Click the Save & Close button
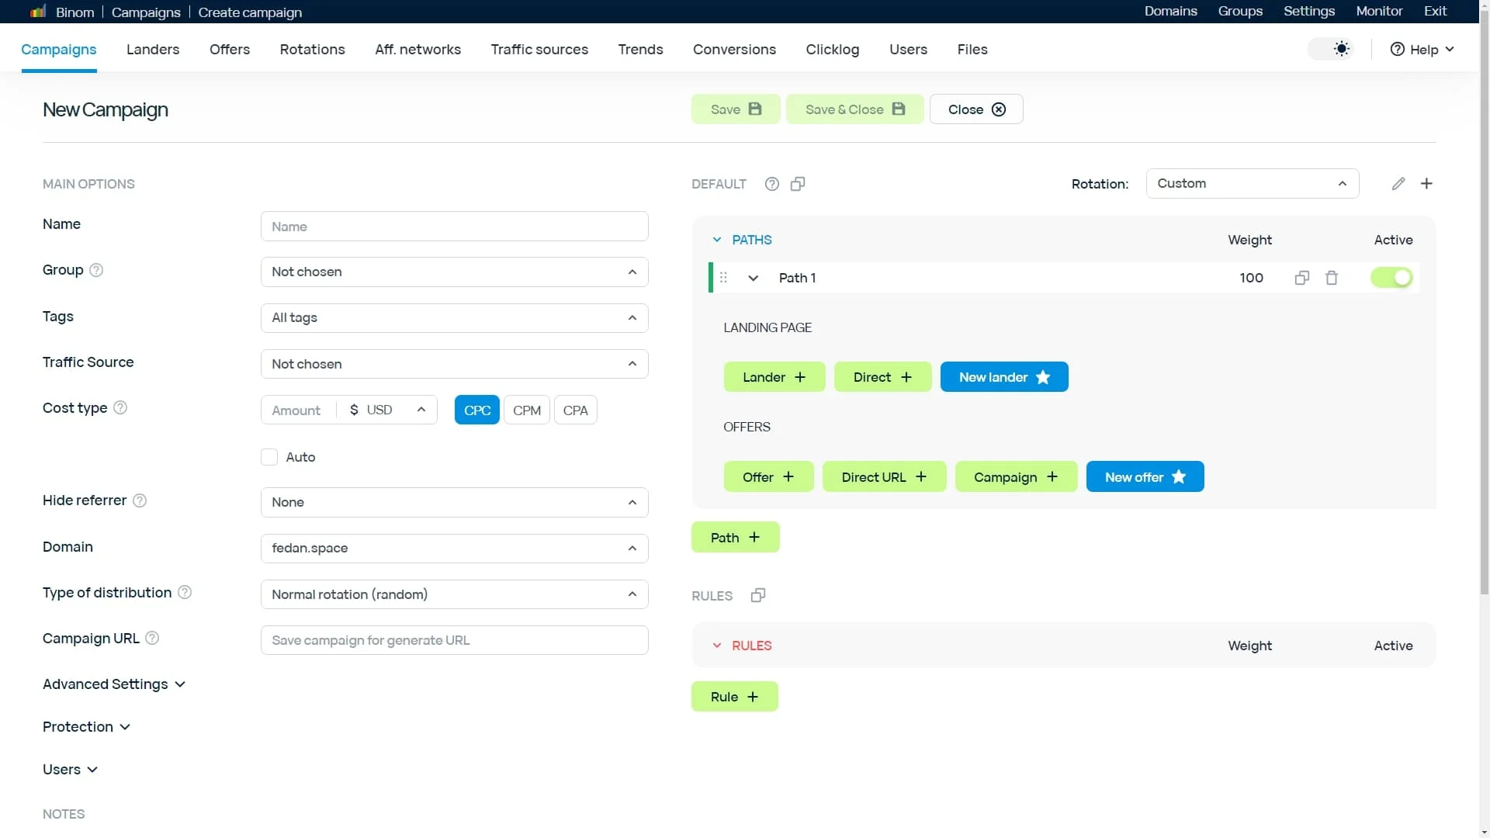The image size is (1490, 838). coord(854,109)
